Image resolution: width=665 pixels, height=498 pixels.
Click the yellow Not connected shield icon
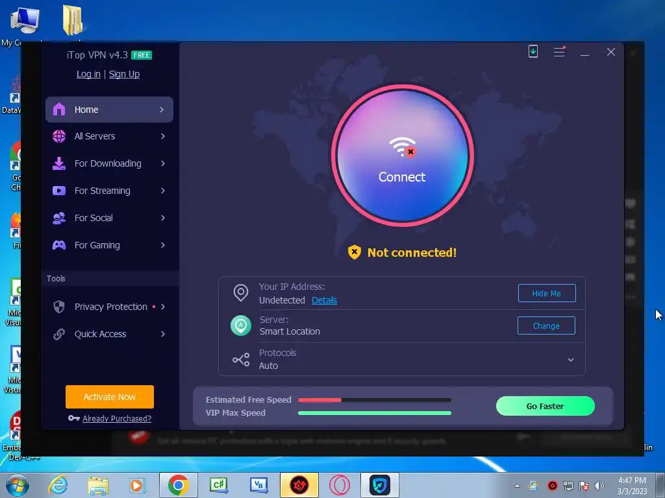coord(355,252)
